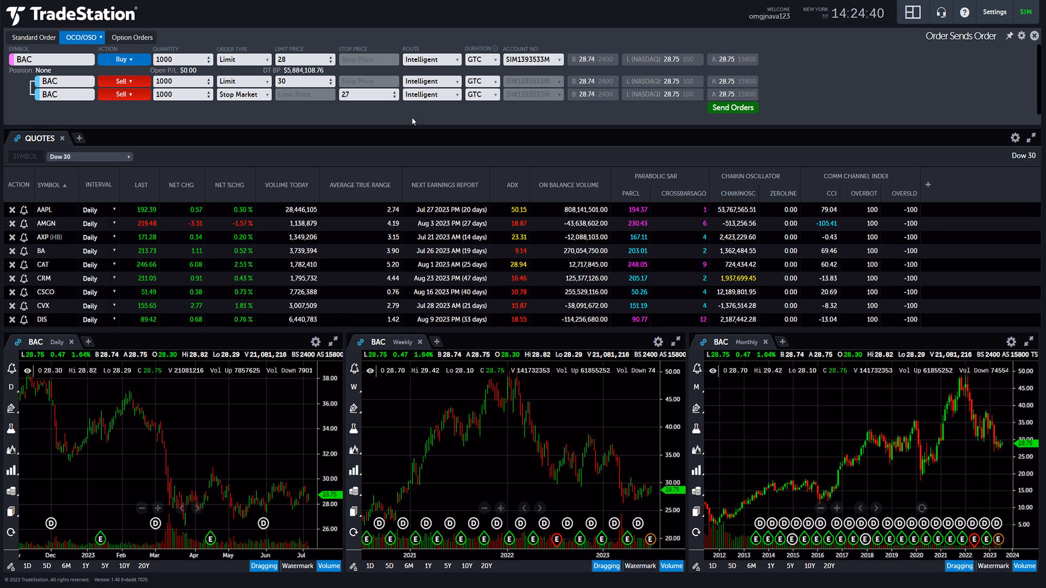Open the indicators flask icon on Weekly chart
Image resolution: width=1046 pixels, height=588 pixels.
[354, 428]
